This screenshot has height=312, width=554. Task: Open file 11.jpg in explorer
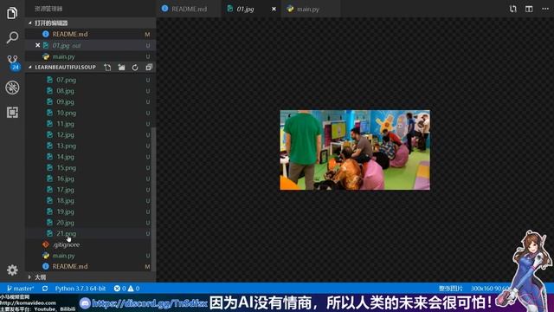click(x=88, y=124)
